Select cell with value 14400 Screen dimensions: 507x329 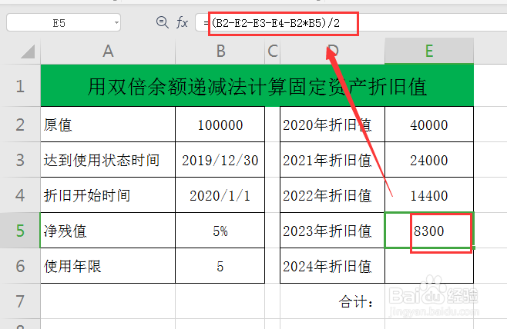pos(429,195)
